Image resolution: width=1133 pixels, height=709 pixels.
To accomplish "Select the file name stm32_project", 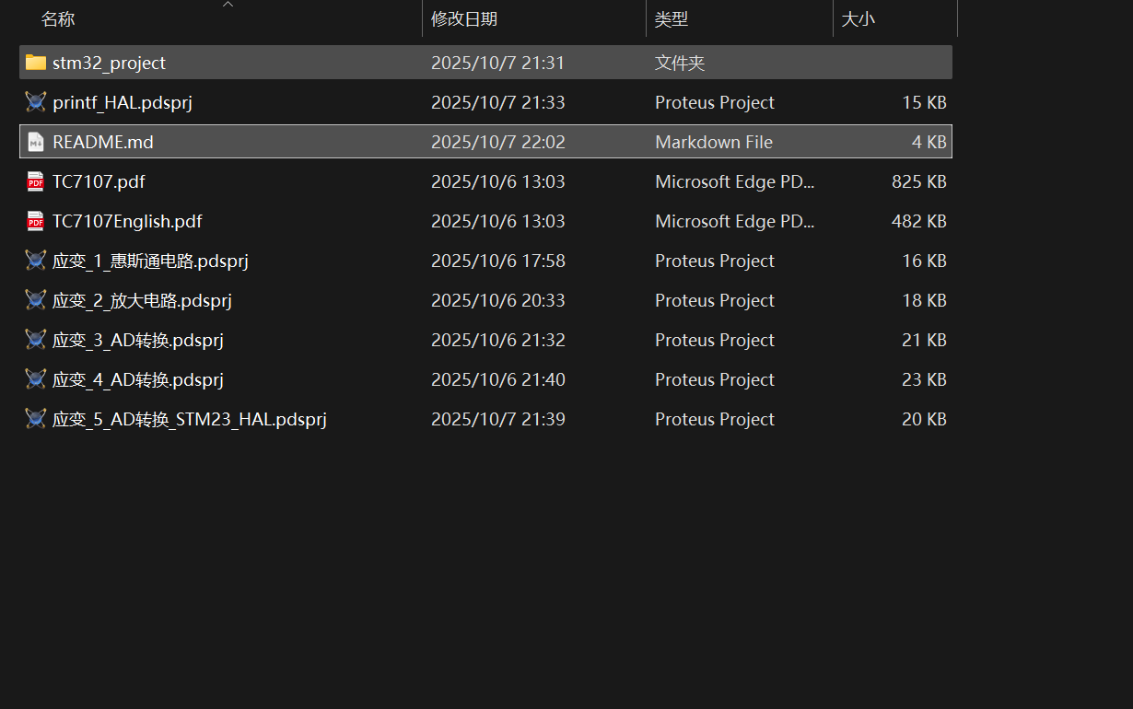I will [110, 63].
